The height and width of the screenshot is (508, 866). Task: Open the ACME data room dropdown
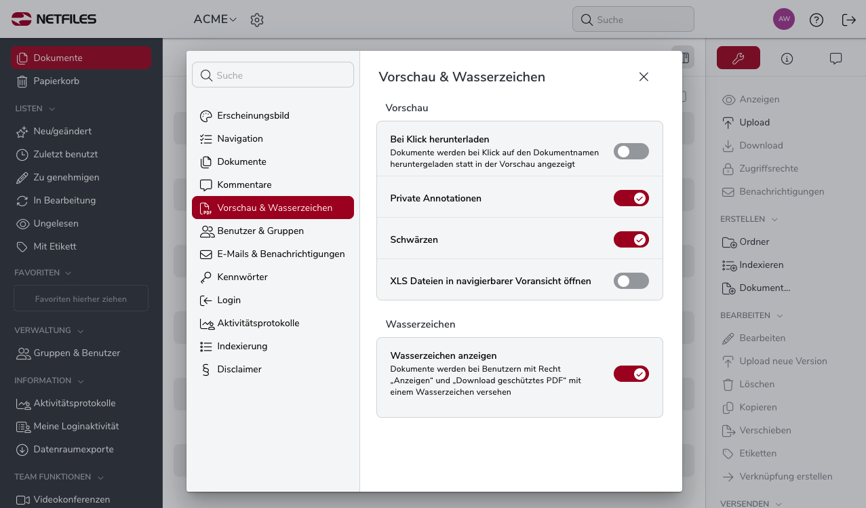(215, 20)
